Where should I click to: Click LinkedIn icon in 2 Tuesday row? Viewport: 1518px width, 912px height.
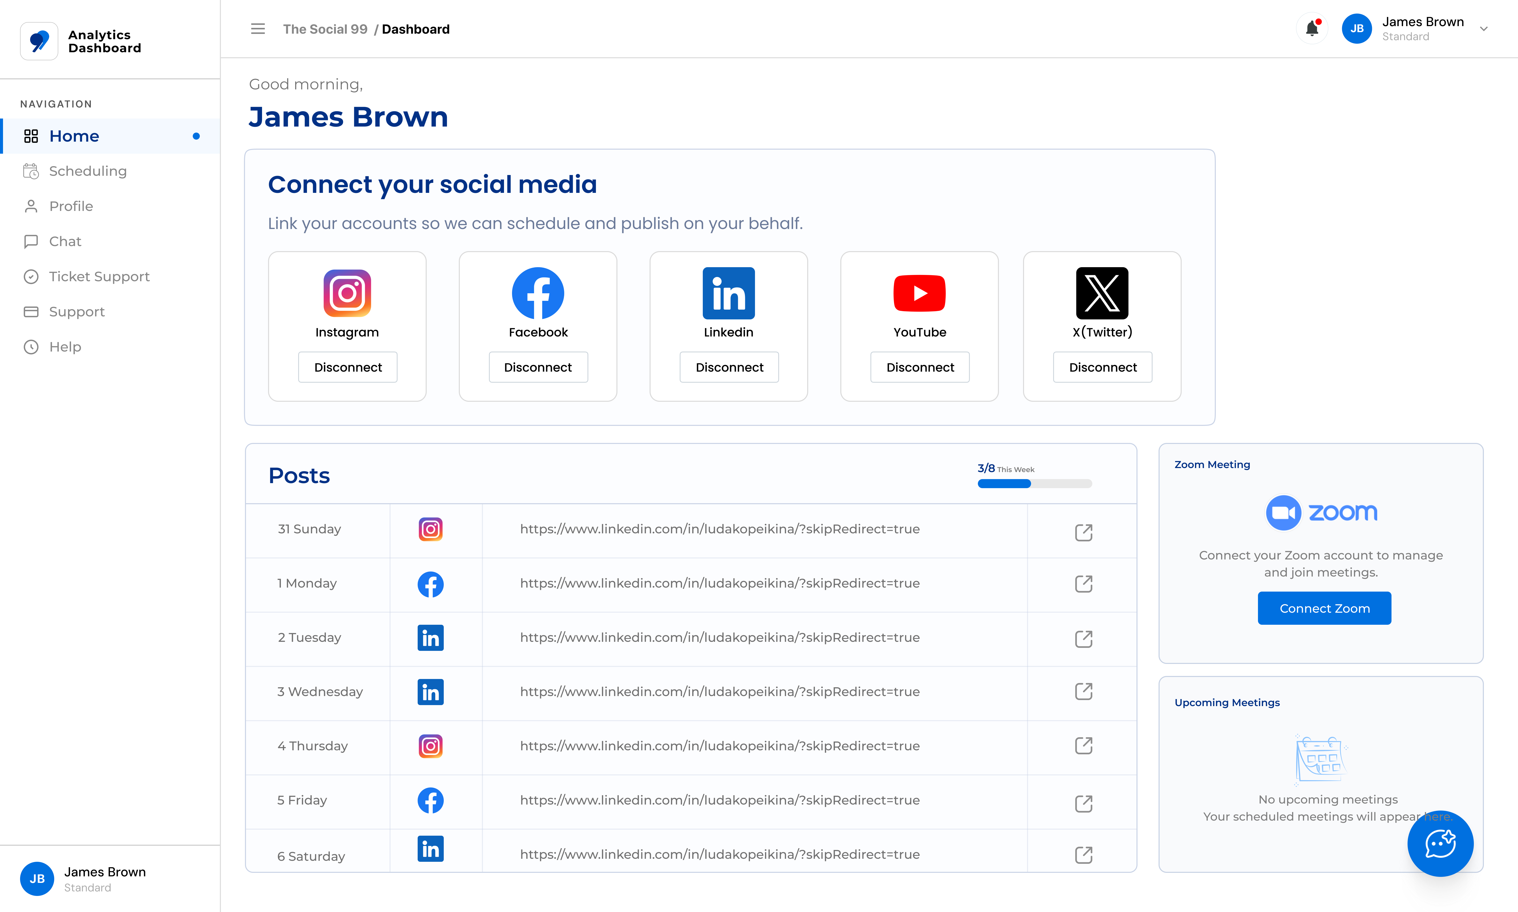point(431,638)
